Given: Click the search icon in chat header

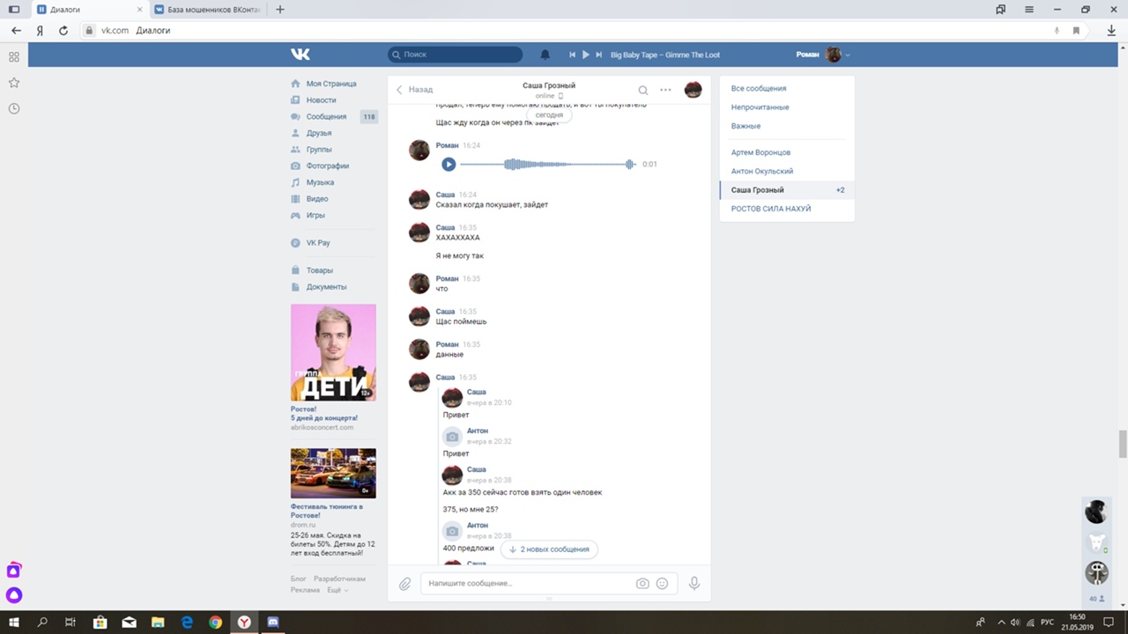Looking at the screenshot, I should click(643, 90).
